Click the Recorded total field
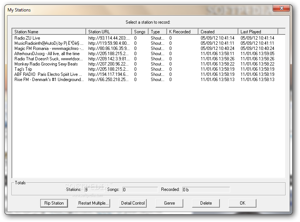 (206, 190)
